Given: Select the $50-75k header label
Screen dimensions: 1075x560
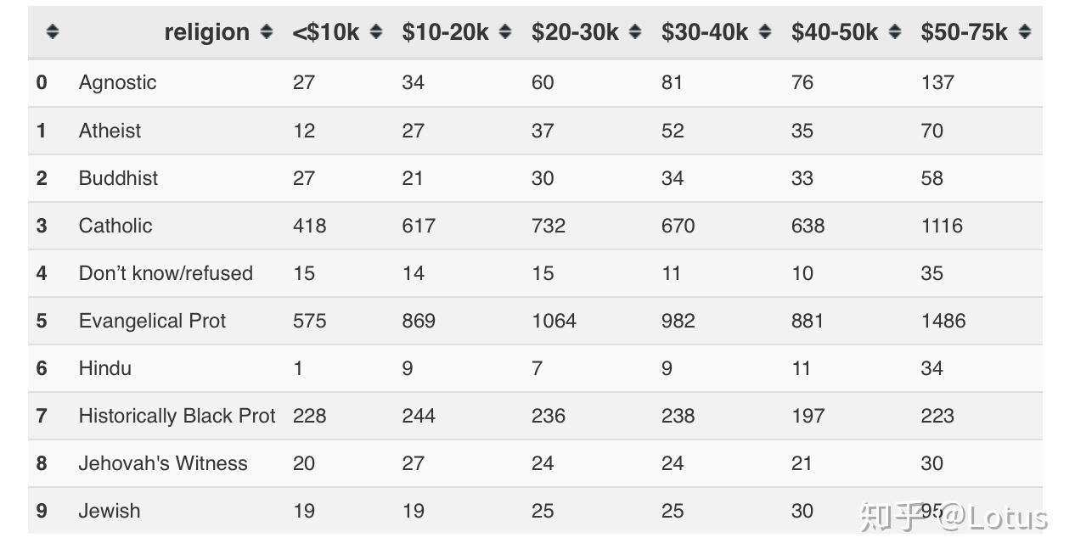Looking at the screenshot, I should [964, 32].
